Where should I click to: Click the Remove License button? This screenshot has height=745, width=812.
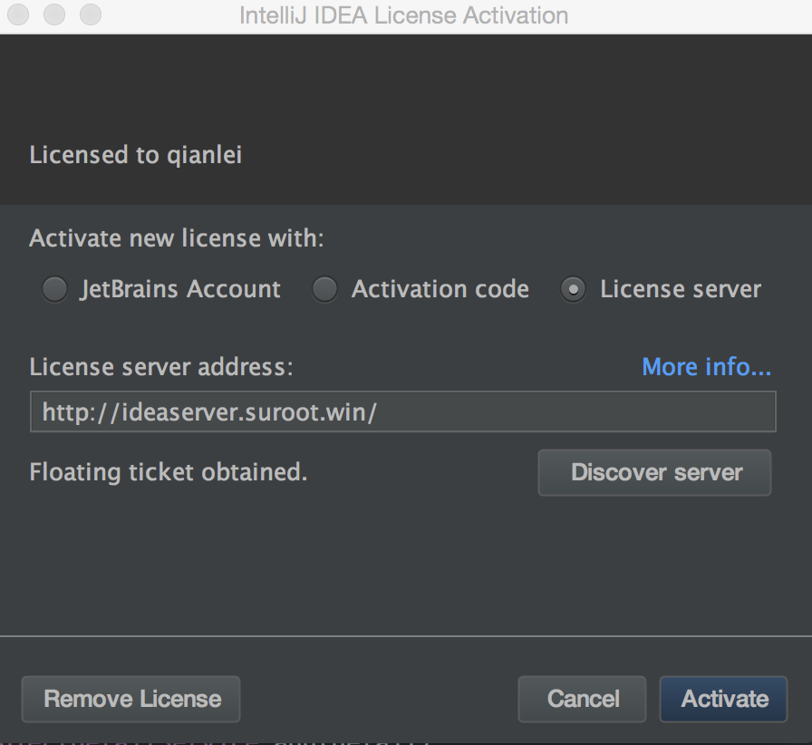[131, 699]
